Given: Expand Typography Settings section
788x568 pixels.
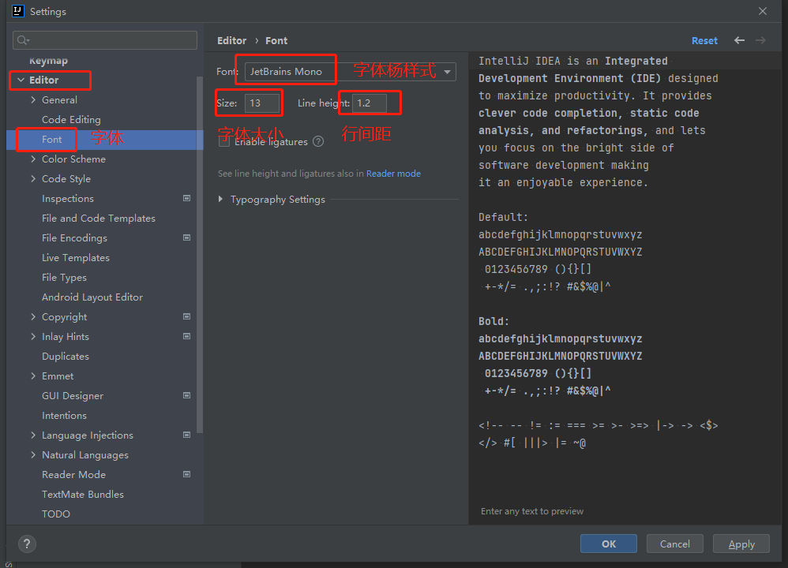Looking at the screenshot, I should tap(220, 200).
